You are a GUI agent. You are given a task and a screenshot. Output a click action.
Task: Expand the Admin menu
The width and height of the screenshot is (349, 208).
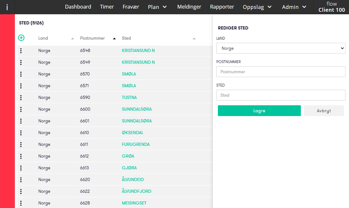tap(294, 7)
